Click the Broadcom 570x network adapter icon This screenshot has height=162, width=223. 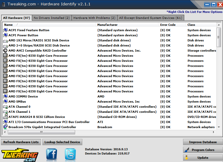click(5, 127)
